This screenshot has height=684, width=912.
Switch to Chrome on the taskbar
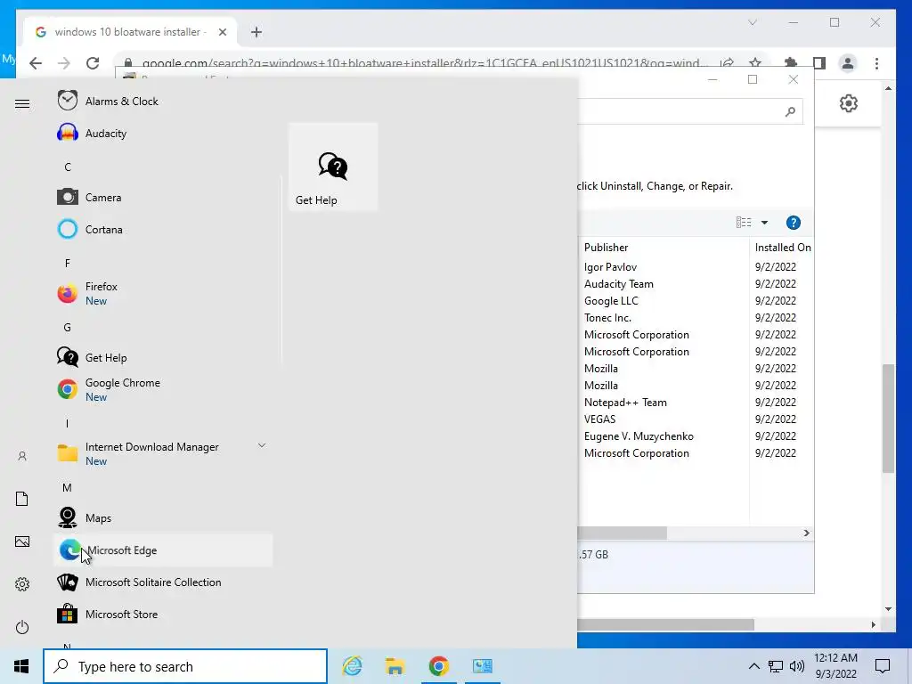point(438,666)
